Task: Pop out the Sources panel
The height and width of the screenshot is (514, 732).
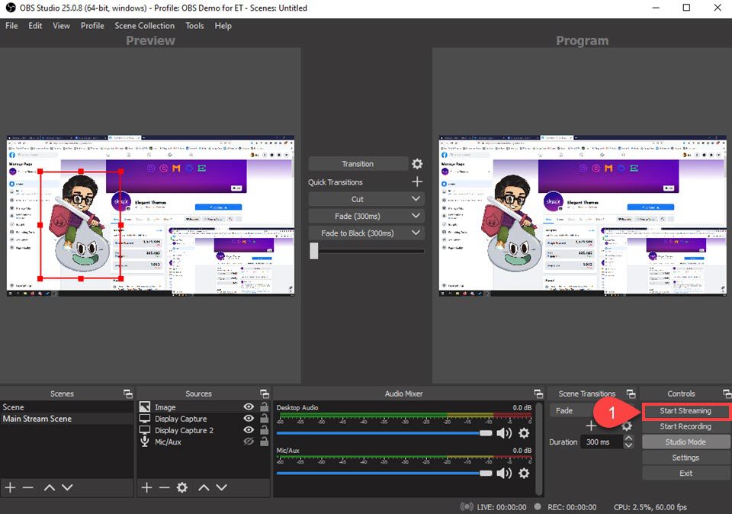Action: [x=264, y=394]
